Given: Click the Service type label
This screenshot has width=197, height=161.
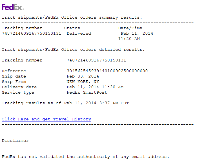Looking at the screenshot, I should [18, 92].
